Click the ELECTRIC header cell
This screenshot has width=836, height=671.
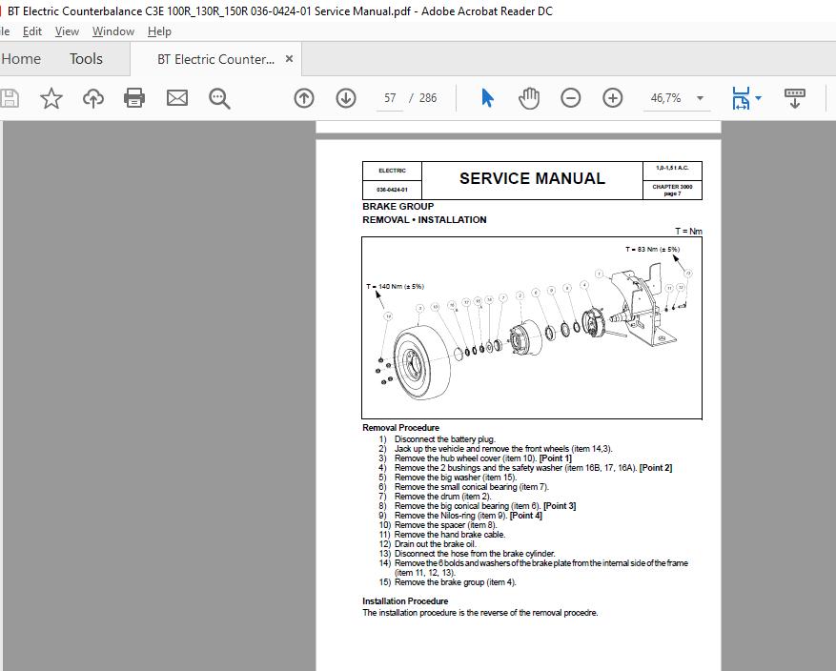click(392, 171)
